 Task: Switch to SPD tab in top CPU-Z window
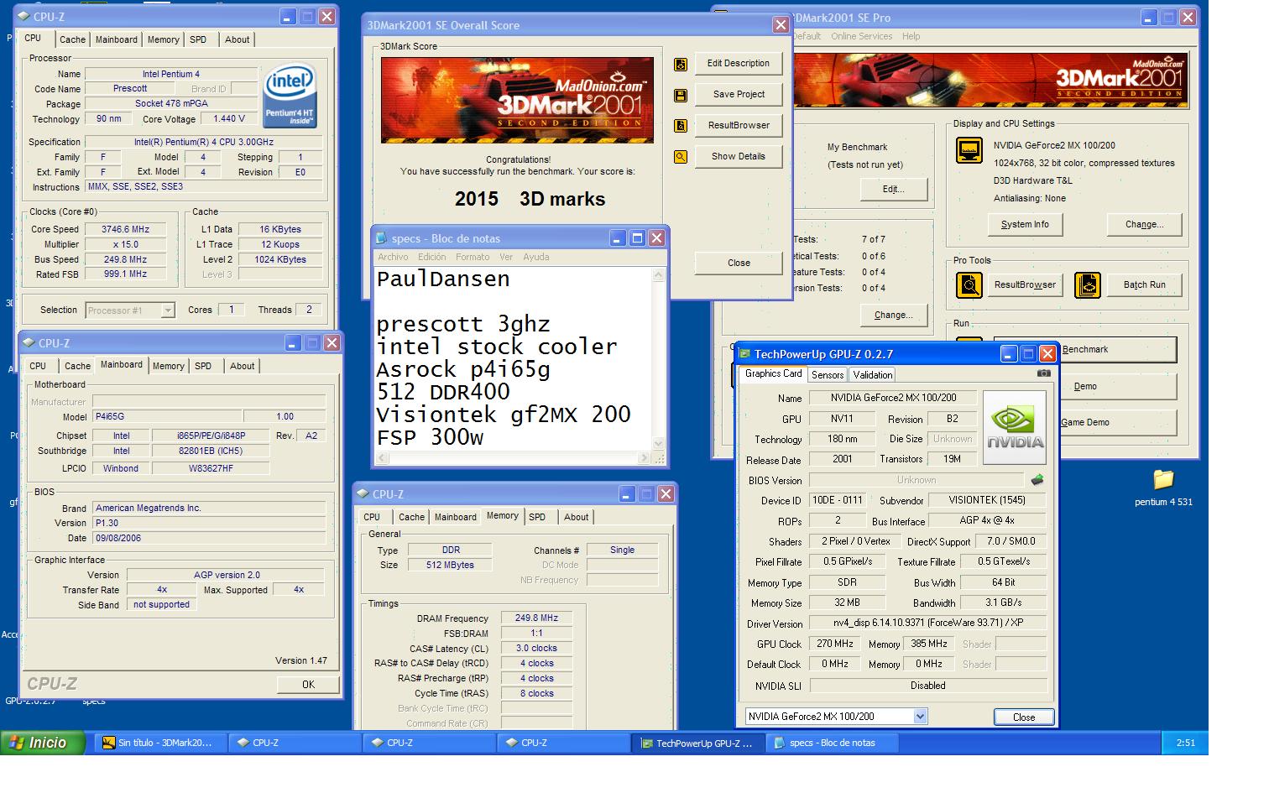pos(198,39)
